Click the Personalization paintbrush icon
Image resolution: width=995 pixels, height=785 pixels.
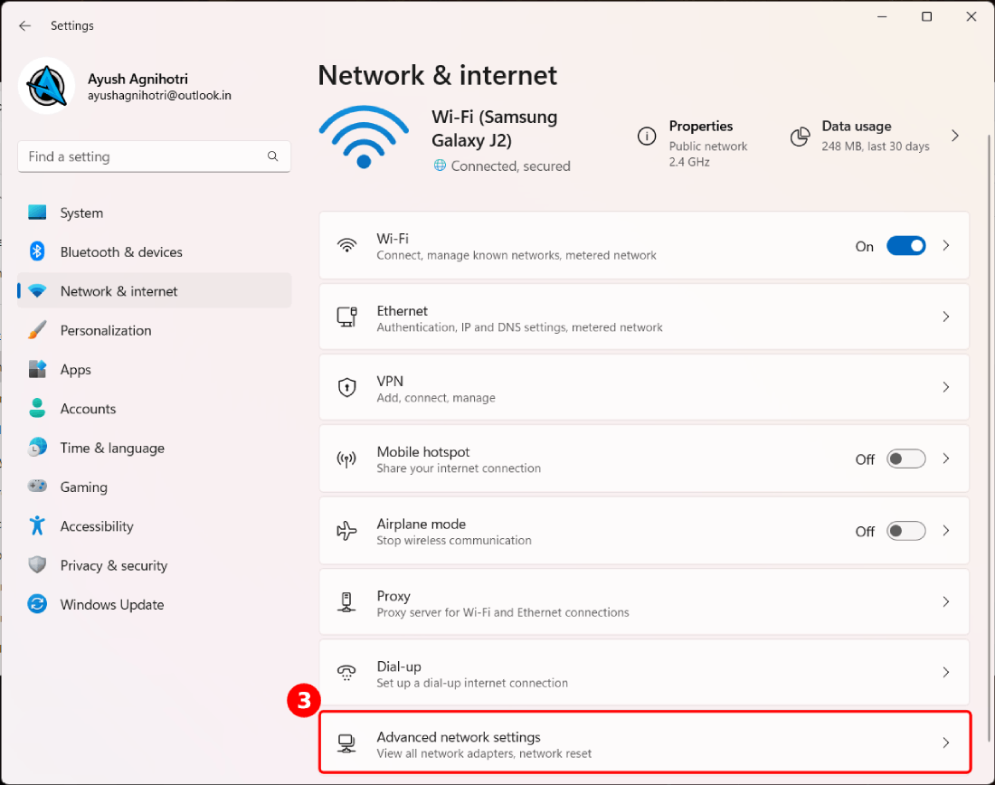click(37, 330)
